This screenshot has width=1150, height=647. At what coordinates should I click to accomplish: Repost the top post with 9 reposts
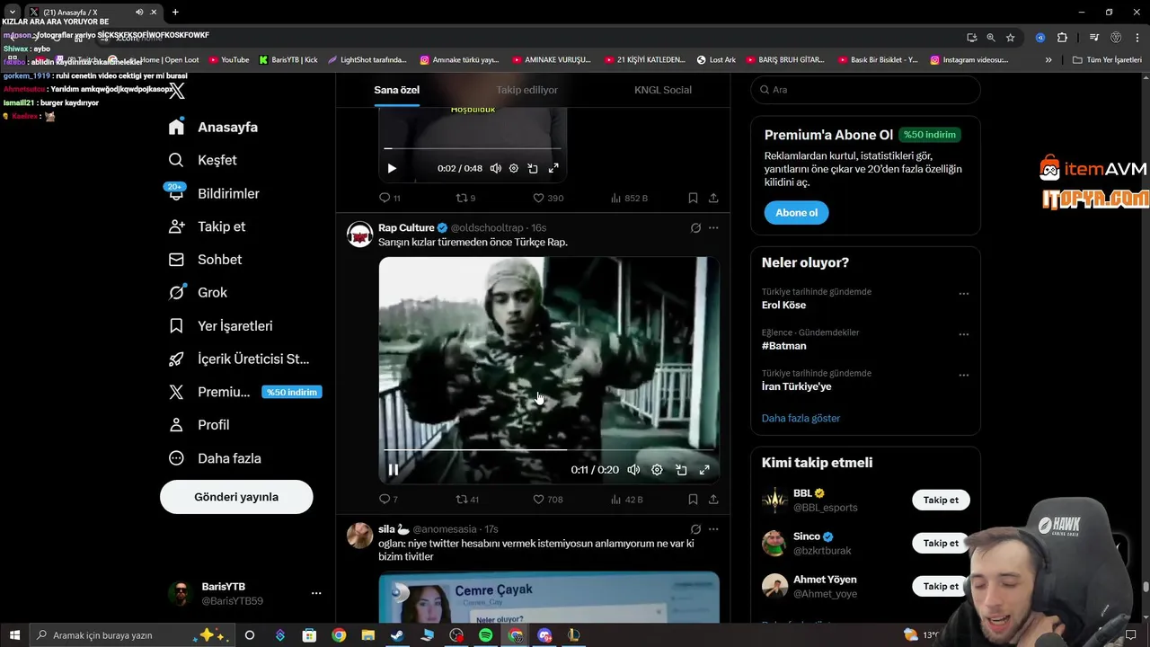[465, 198]
